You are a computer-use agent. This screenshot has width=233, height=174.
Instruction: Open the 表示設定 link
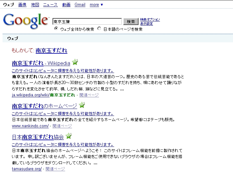(146, 24)
